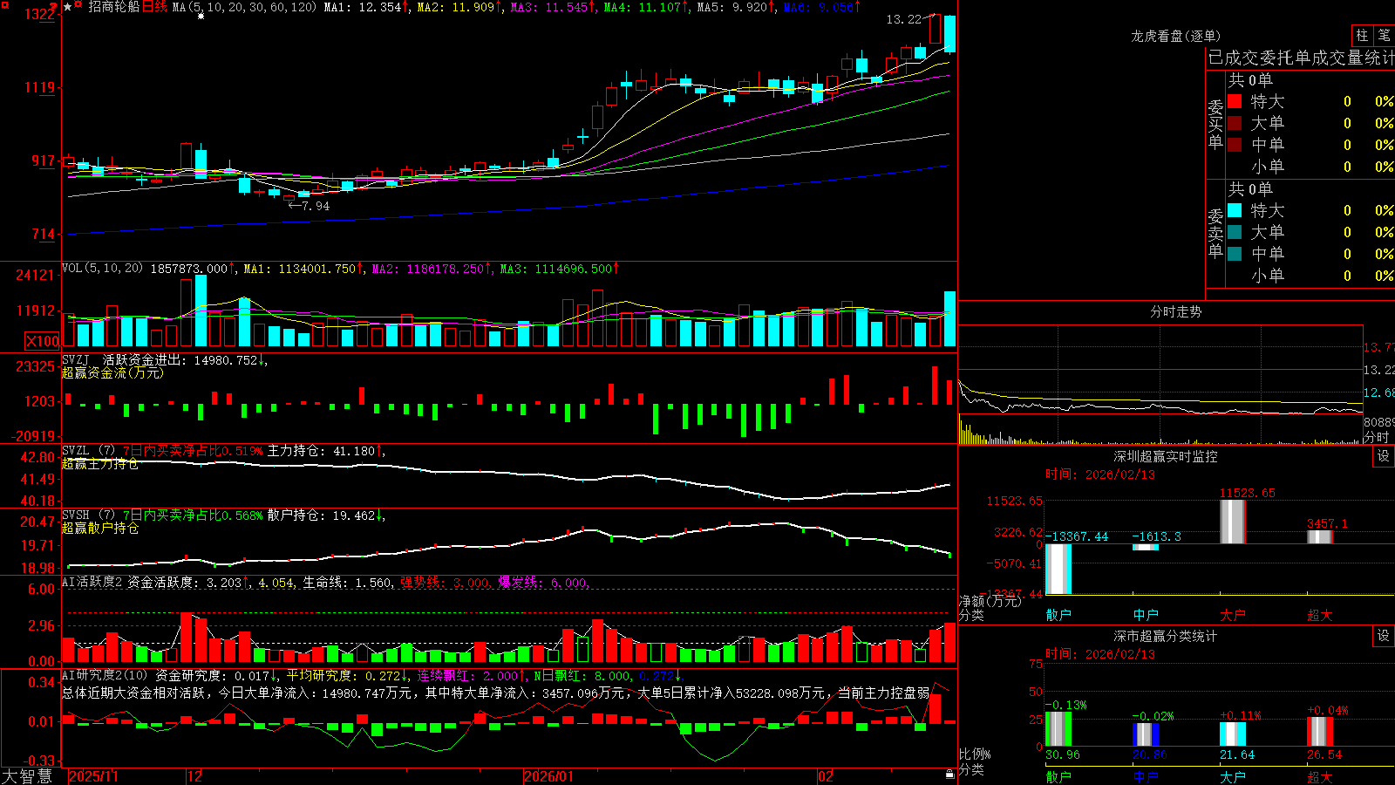Click the 30.96 散户 bar in 分类统计
Image resolution: width=1395 pixels, height=785 pixels.
(1058, 729)
